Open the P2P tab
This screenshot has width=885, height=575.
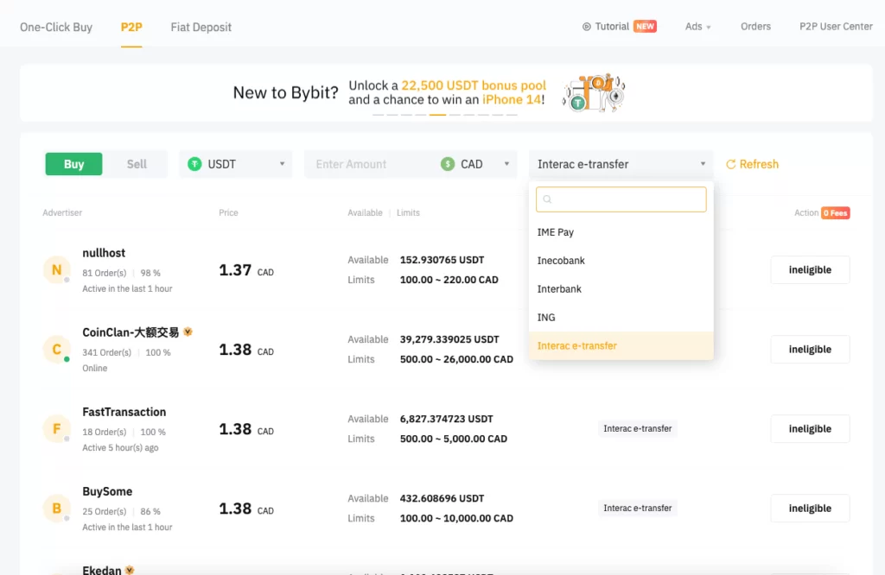pyautogui.click(x=131, y=27)
